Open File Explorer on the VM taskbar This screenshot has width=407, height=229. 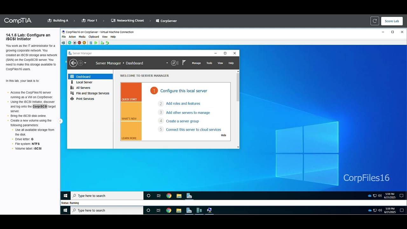179,196
